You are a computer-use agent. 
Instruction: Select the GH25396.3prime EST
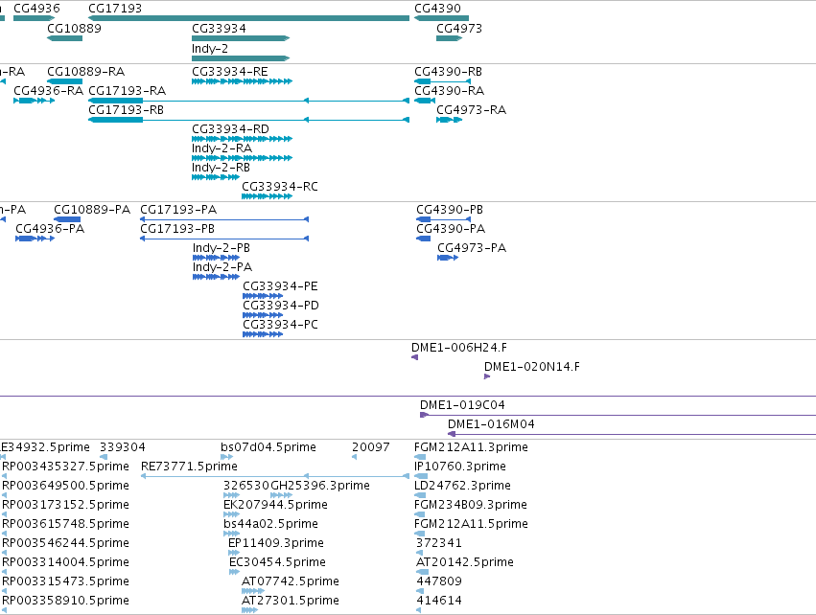pos(282,495)
